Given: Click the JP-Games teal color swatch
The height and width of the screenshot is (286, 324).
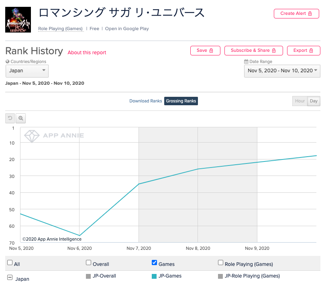Looking at the screenshot, I should click(154, 276).
